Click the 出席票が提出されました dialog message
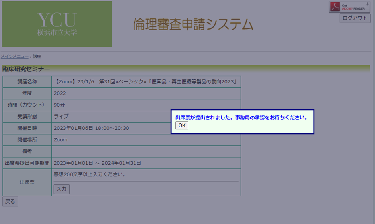Screen dimensions: 375x224 click(241, 118)
